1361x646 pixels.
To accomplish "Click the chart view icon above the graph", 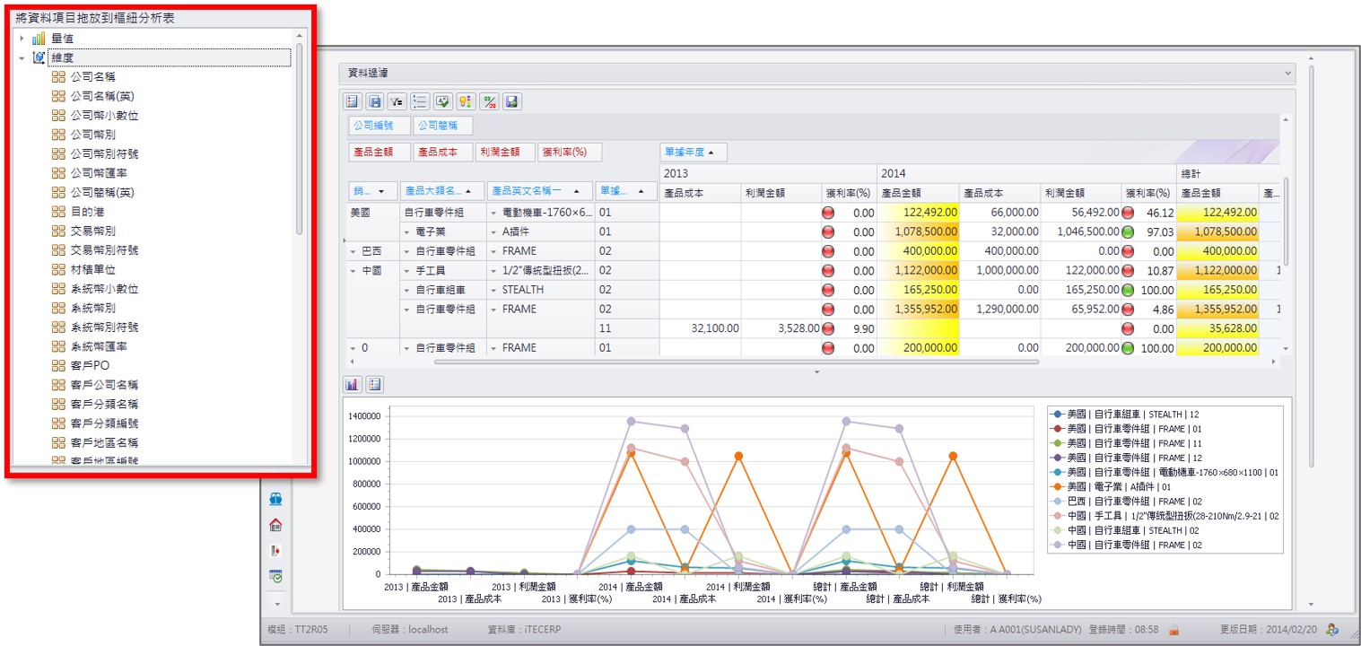I will click(x=353, y=384).
